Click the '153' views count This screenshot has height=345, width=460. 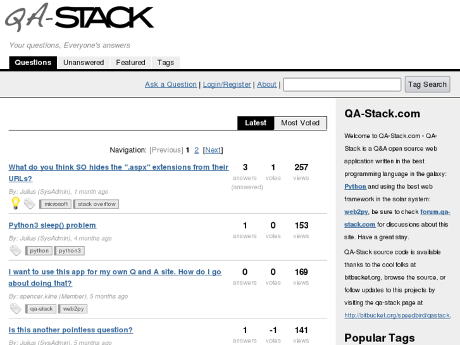(301, 225)
